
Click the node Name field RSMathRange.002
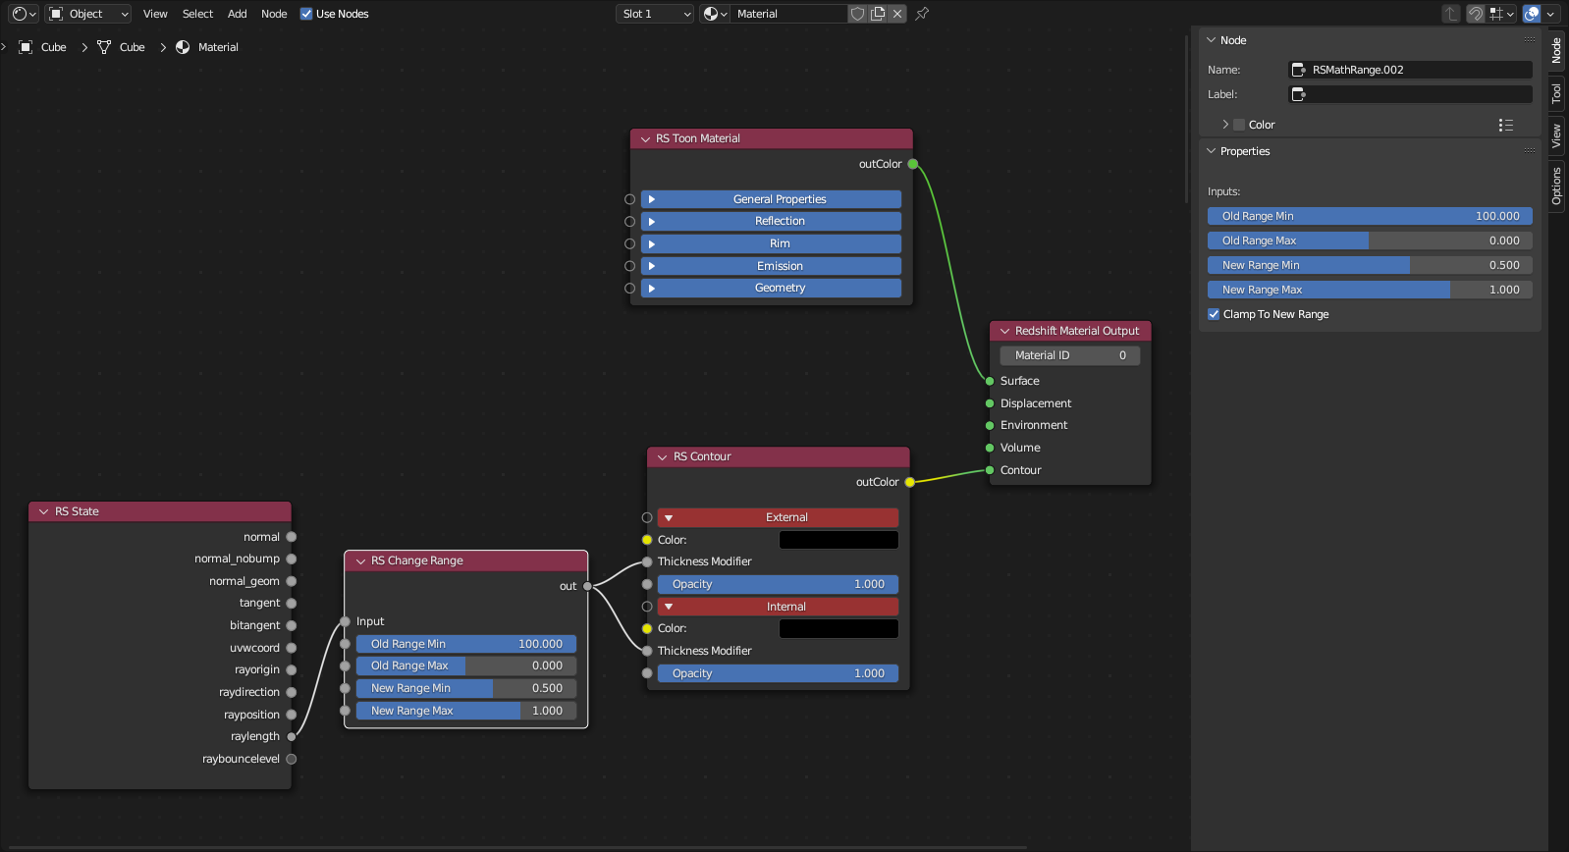point(1410,70)
